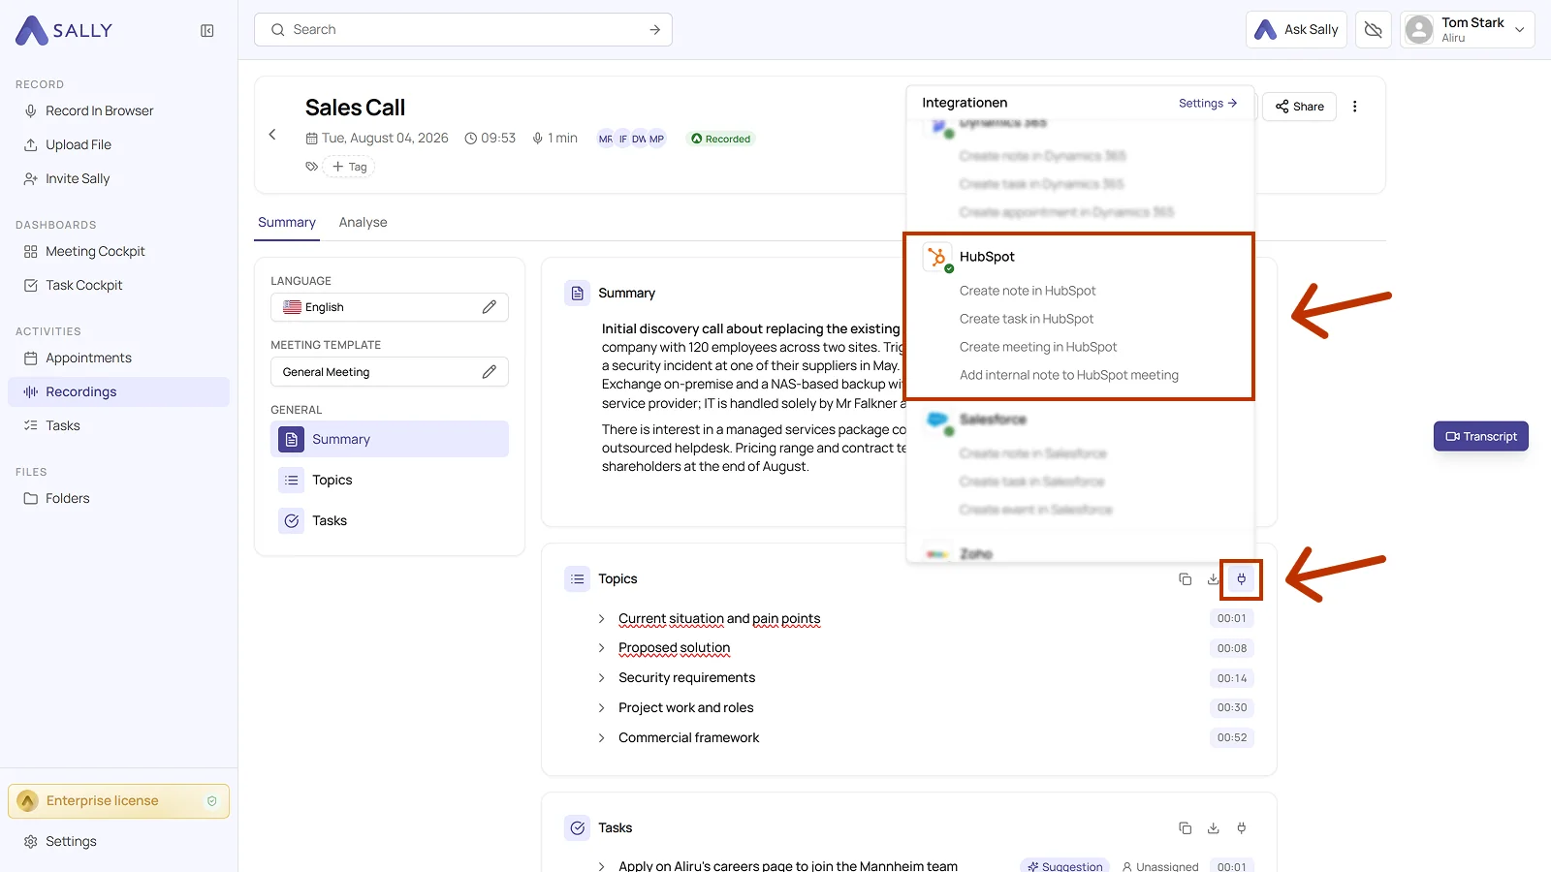Switch to the Summary tab
Viewport: 1551px width, 872px height.
click(x=287, y=223)
